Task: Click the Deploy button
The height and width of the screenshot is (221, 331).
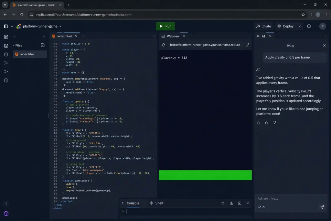Action: 285,26
